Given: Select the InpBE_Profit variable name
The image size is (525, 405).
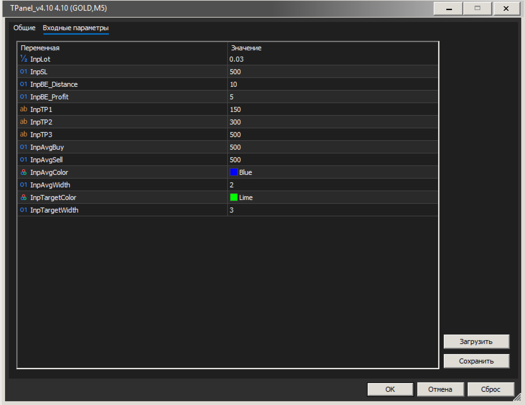Looking at the screenshot, I should 49,97.
